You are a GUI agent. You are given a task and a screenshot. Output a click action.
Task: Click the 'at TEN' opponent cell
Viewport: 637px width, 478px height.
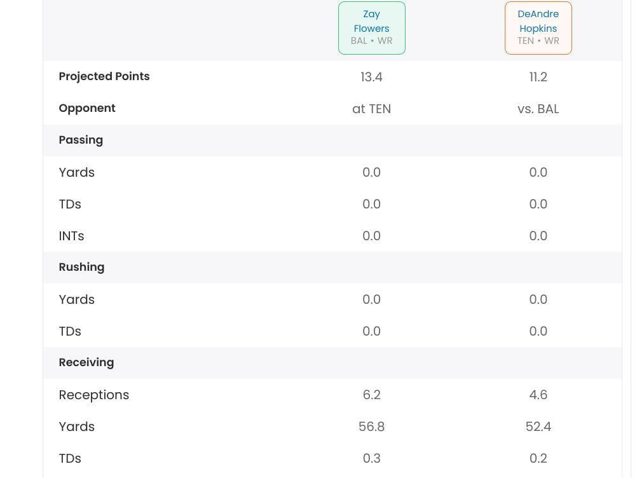371,109
